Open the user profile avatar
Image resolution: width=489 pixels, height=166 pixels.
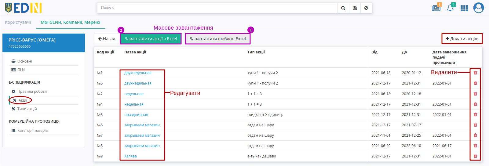pos(479,8)
